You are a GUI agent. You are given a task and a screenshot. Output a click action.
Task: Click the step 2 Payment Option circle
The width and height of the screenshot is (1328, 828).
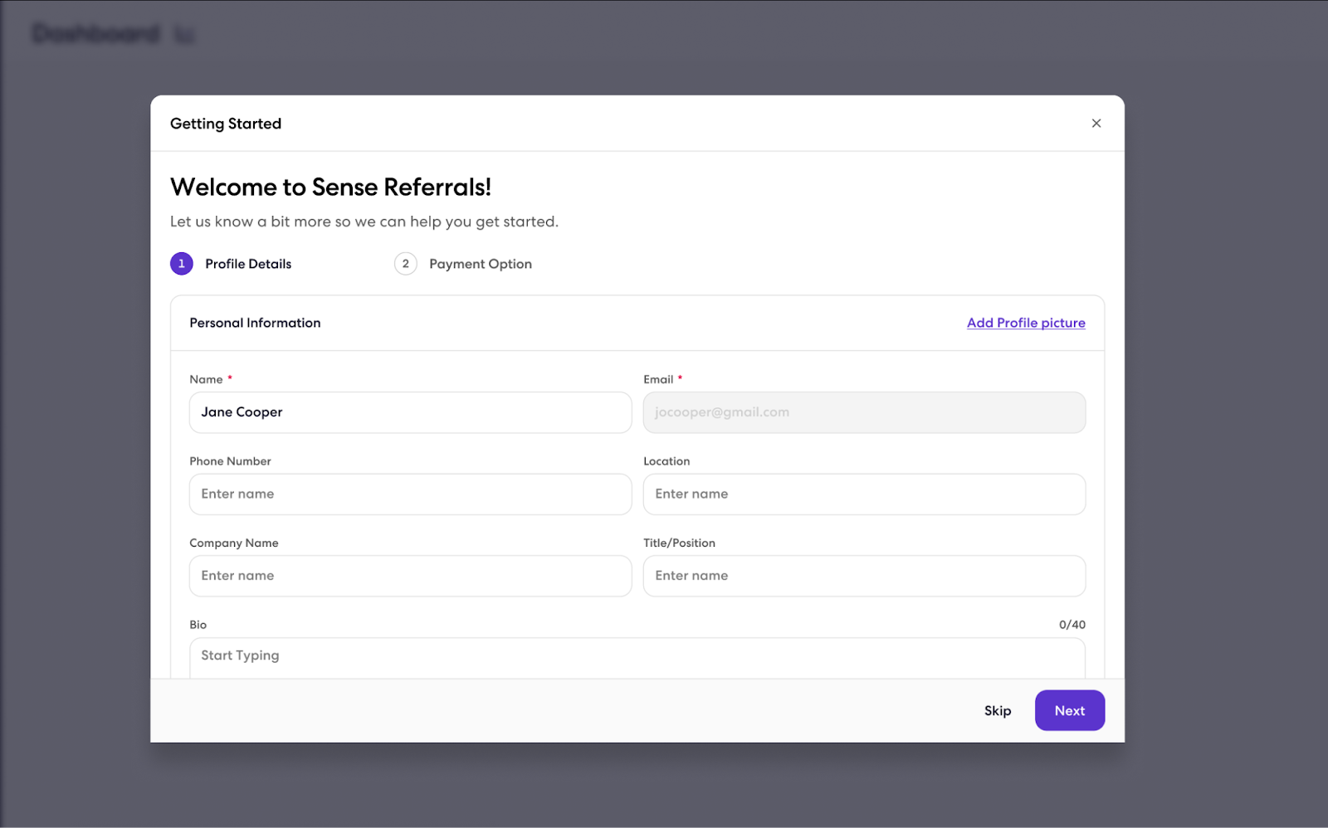pyautogui.click(x=405, y=263)
